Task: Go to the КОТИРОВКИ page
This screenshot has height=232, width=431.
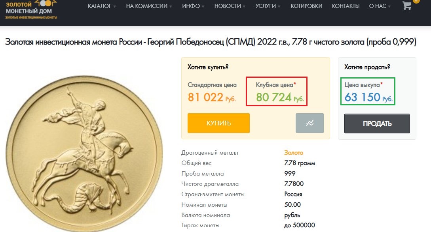Action: point(306,6)
